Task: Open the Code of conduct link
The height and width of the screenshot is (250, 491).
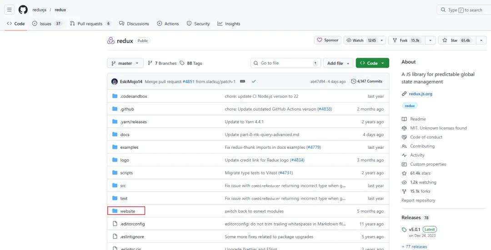Action: pos(426,137)
